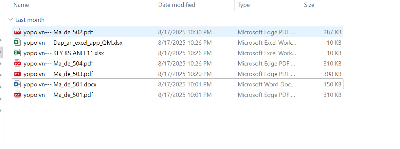Select the PDF icon of Ma_de_503.pdf
The image size is (400, 149).
pos(17,74)
